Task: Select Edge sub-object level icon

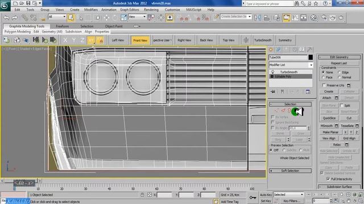Action: [x=283, y=111]
